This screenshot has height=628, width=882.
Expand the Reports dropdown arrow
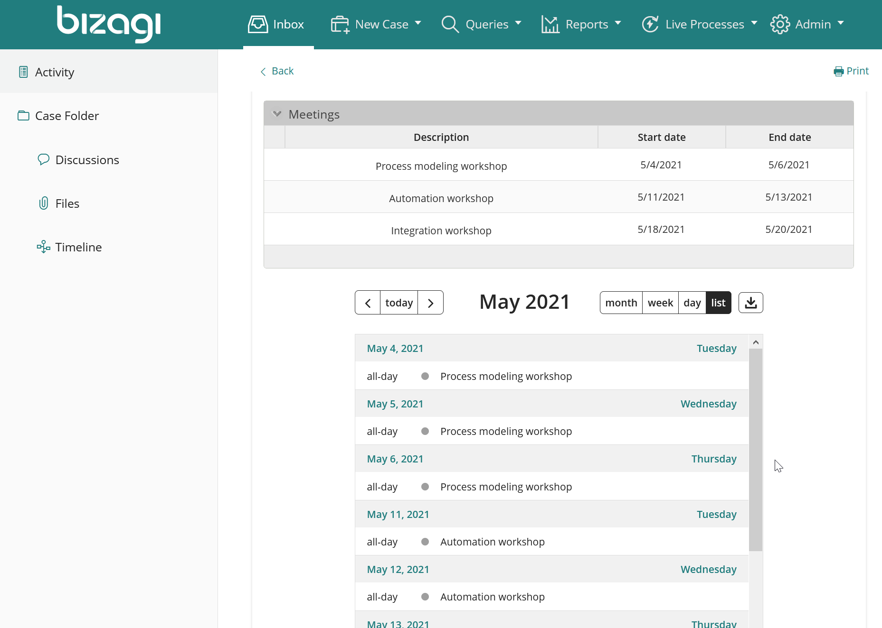tap(618, 23)
